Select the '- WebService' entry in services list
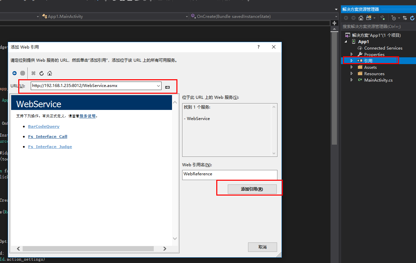Image resolution: width=416 pixels, height=263 pixels. click(197, 119)
